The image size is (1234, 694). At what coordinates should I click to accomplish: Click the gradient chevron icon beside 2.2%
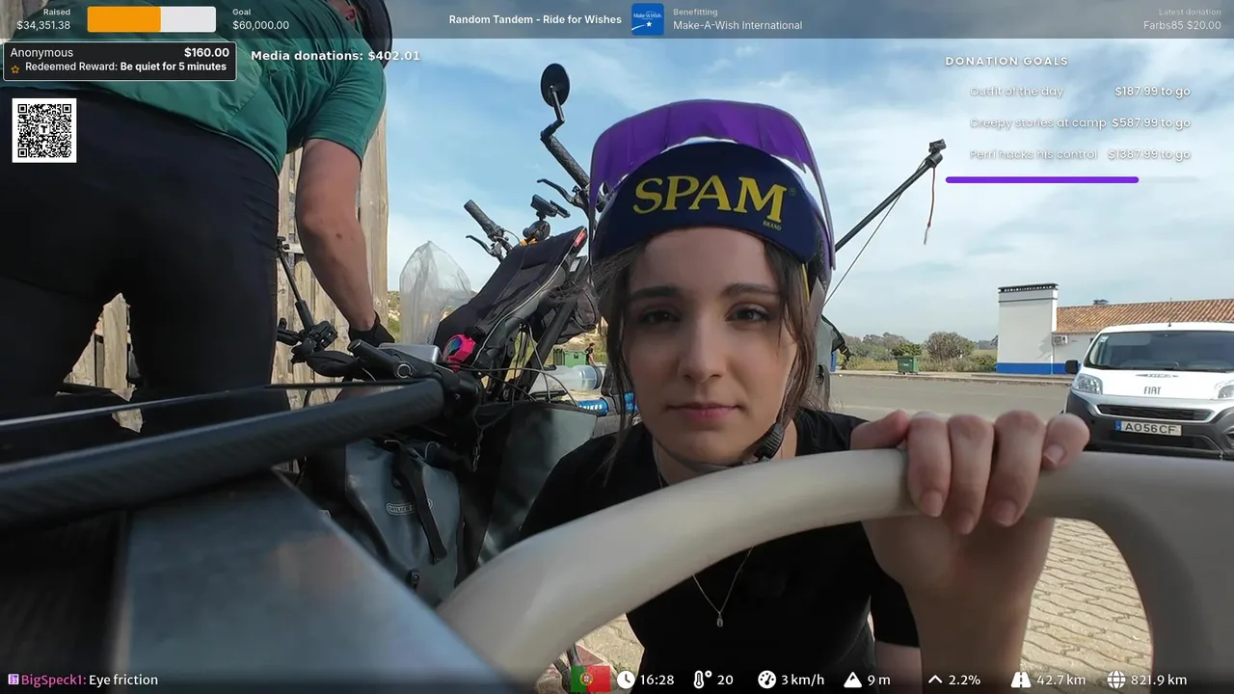[934, 680]
